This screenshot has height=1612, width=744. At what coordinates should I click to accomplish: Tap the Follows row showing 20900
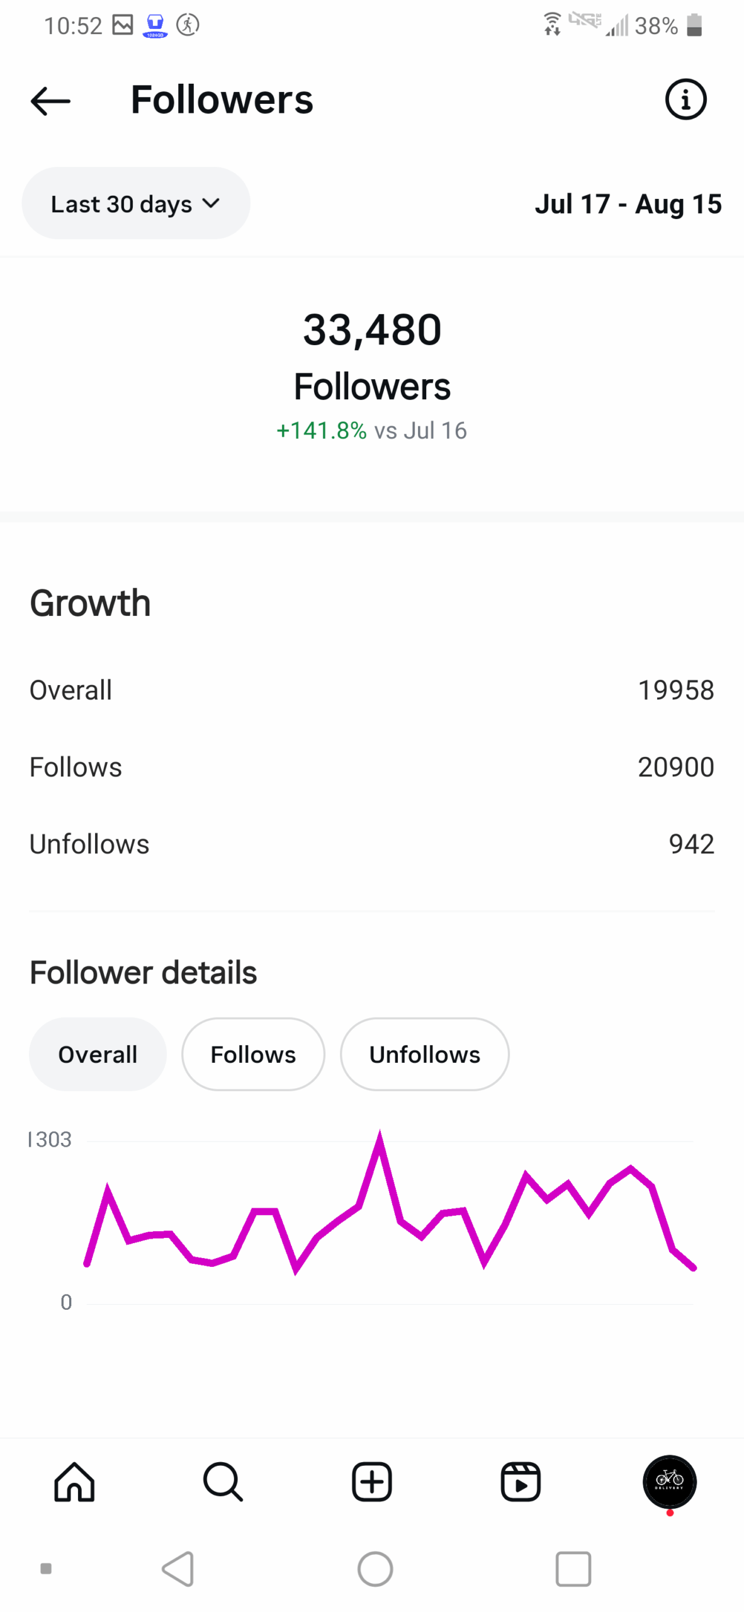(x=371, y=767)
